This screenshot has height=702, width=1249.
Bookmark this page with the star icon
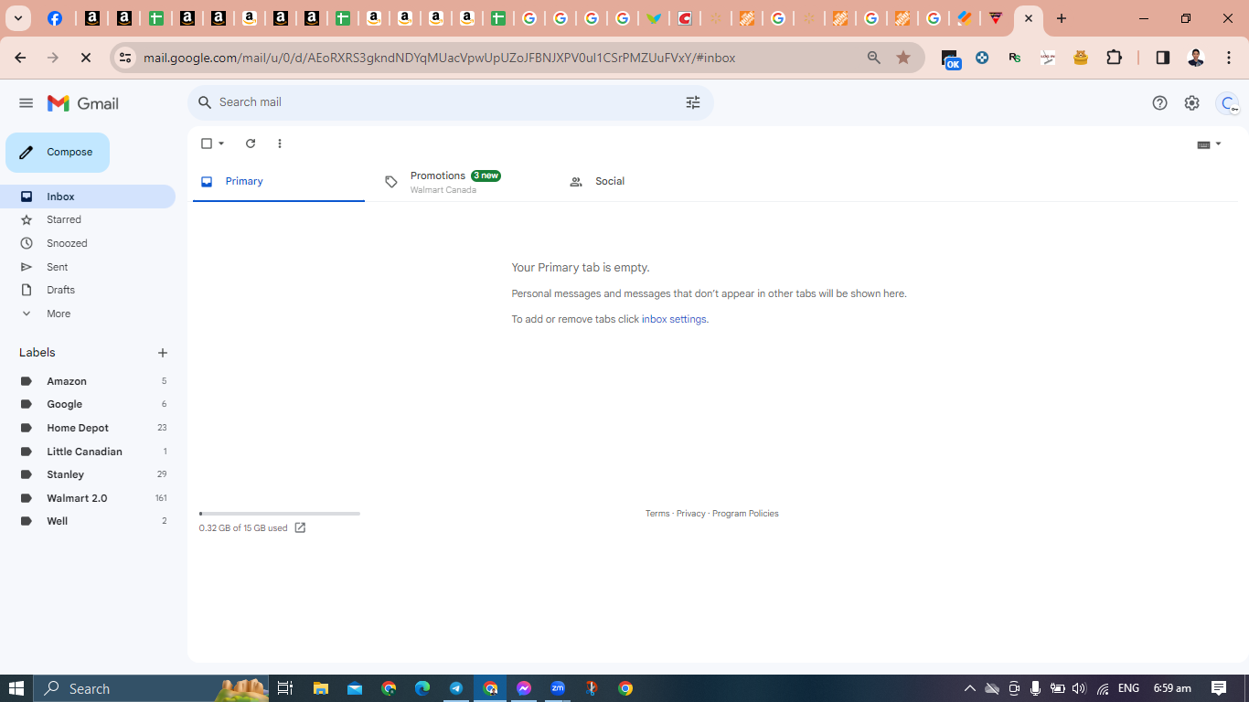[903, 58]
